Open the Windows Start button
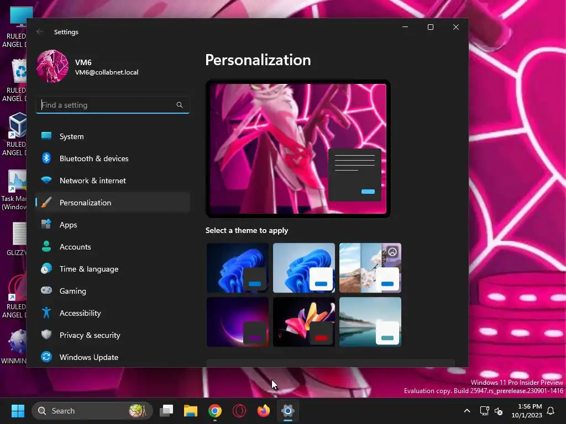Screen dimensions: 566x424 tap(18, 411)
